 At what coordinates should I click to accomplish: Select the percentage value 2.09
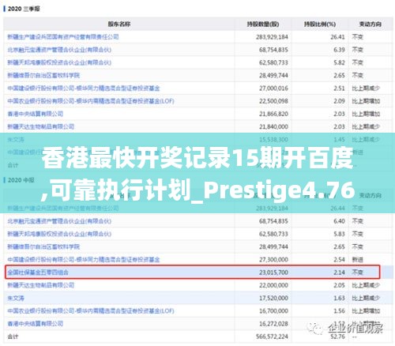339,101
